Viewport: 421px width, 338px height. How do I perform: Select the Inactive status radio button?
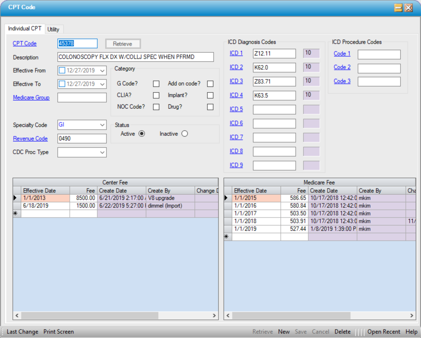point(184,134)
